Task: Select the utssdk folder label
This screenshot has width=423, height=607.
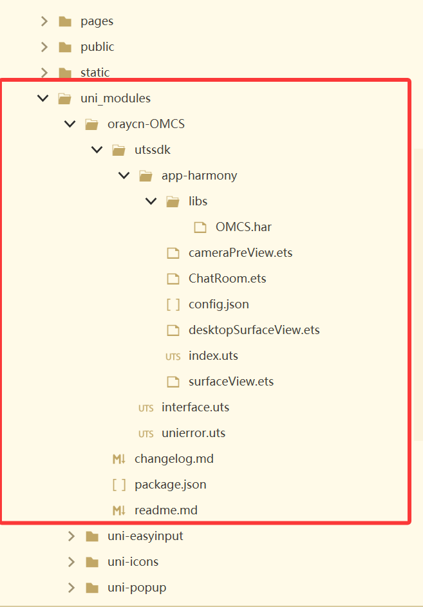Action: (x=153, y=150)
